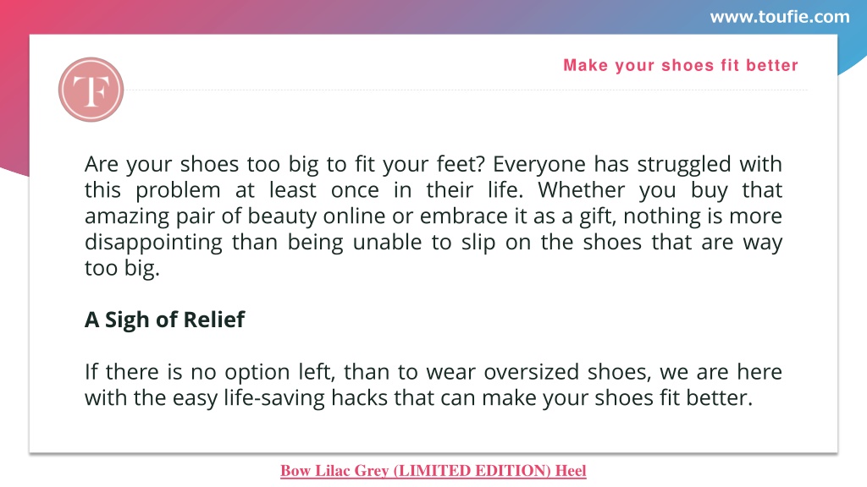Image resolution: width=867 pixels, height=487 pixels.
Task: Click the word 'disappointing' in the paragraph
Action: coord(153,242)
